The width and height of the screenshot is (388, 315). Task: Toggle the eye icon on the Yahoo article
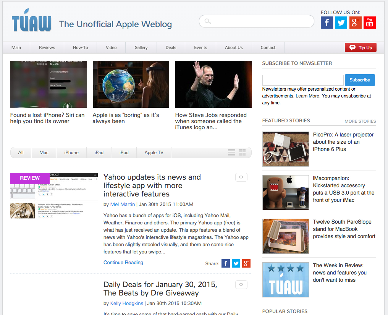[241, 177]
